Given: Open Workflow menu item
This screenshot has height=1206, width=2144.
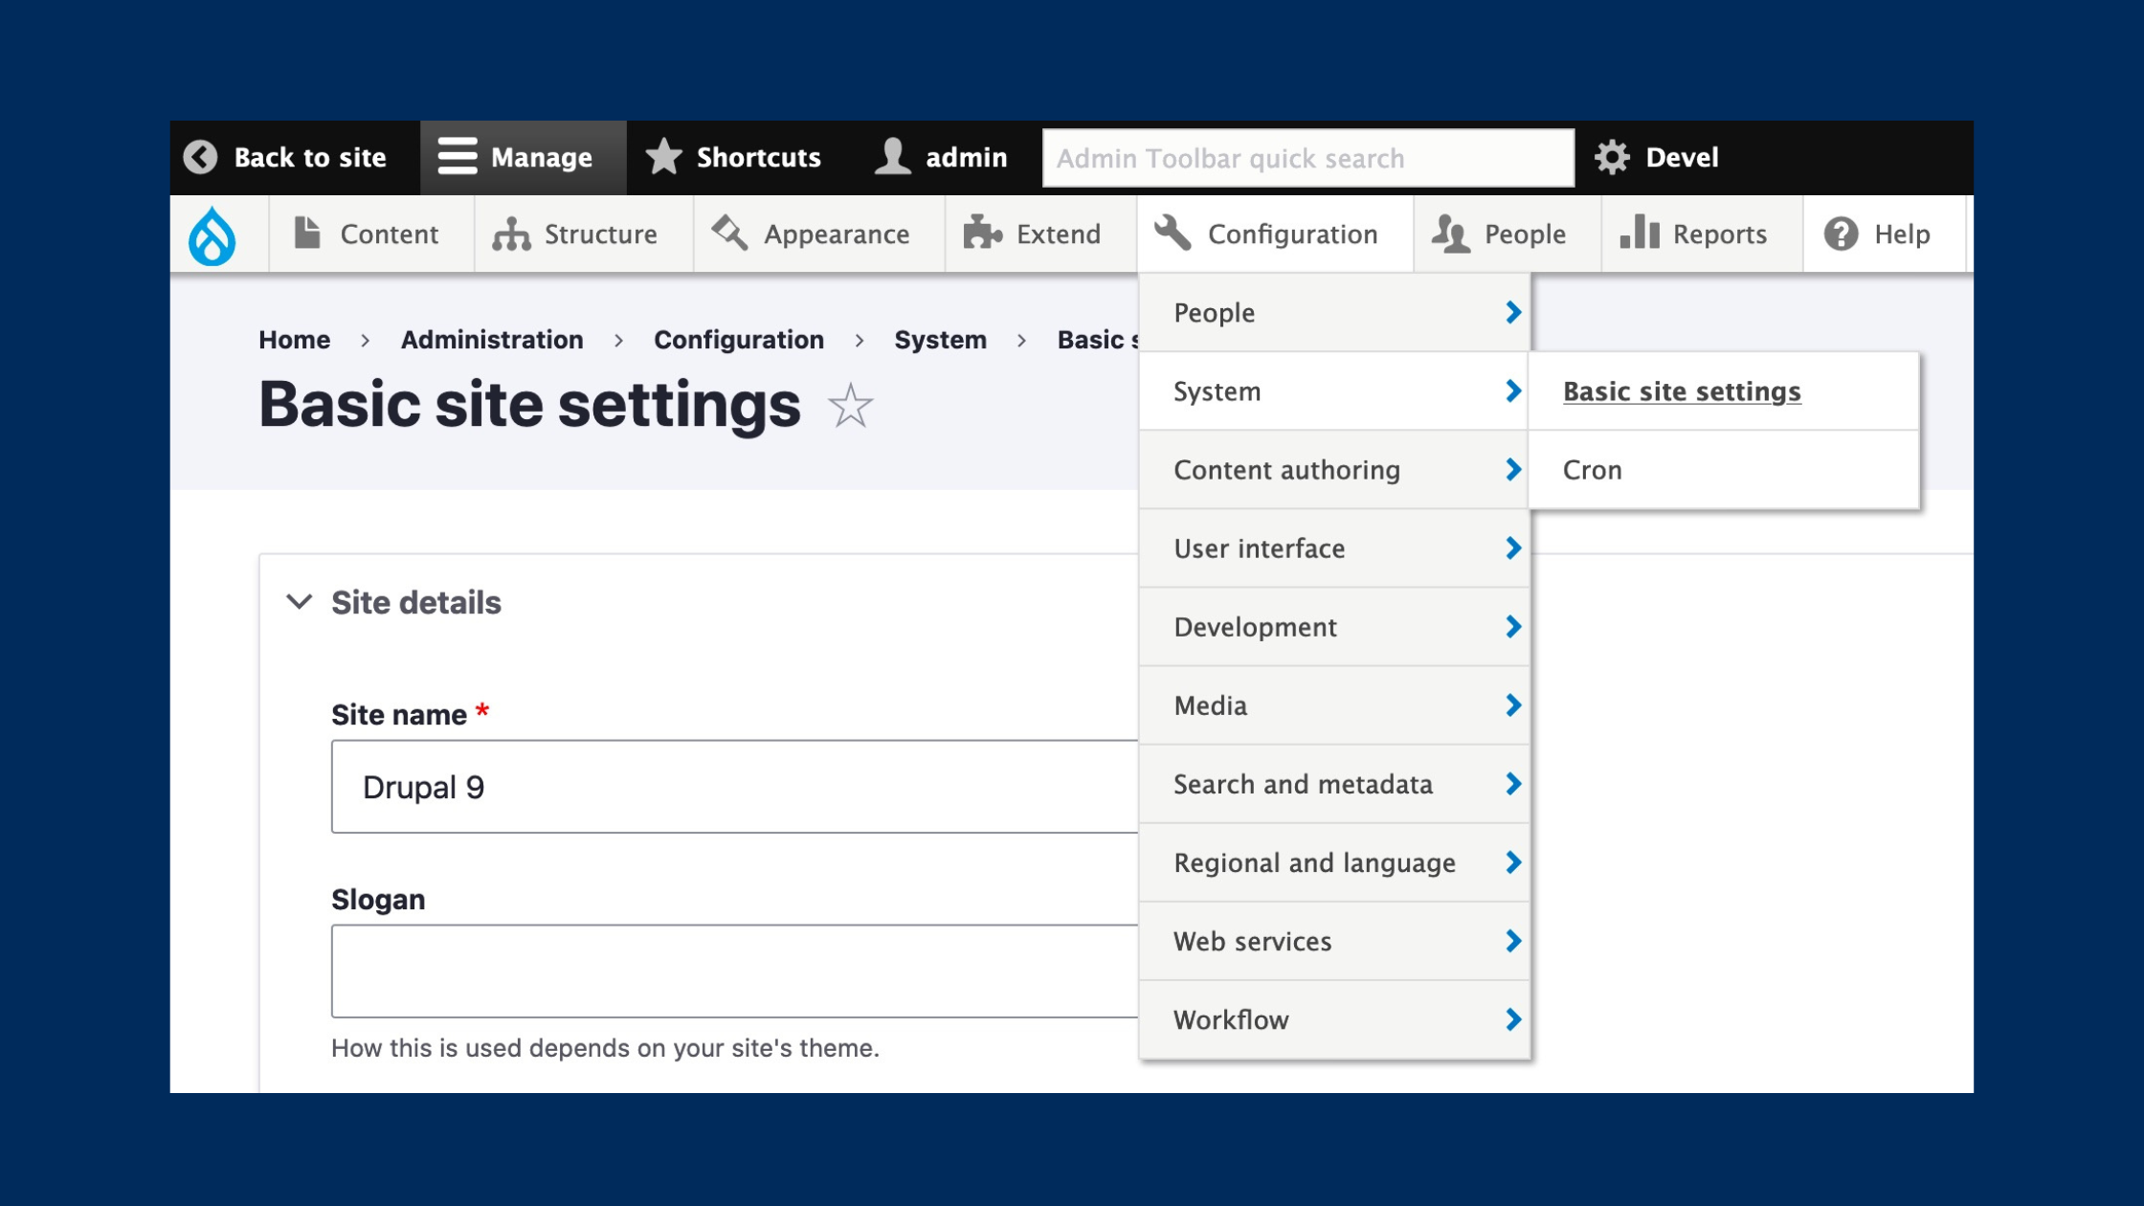Looking at the screenshot, I should (1334, 1019).
